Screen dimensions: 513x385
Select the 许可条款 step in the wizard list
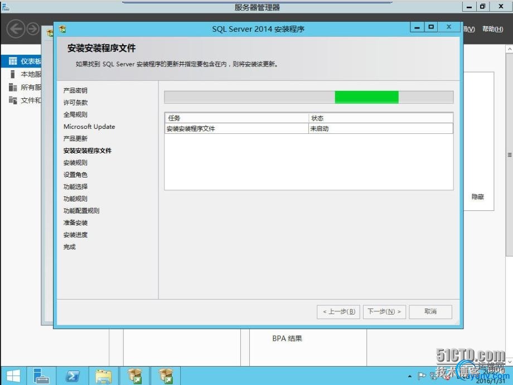[75, 103]
